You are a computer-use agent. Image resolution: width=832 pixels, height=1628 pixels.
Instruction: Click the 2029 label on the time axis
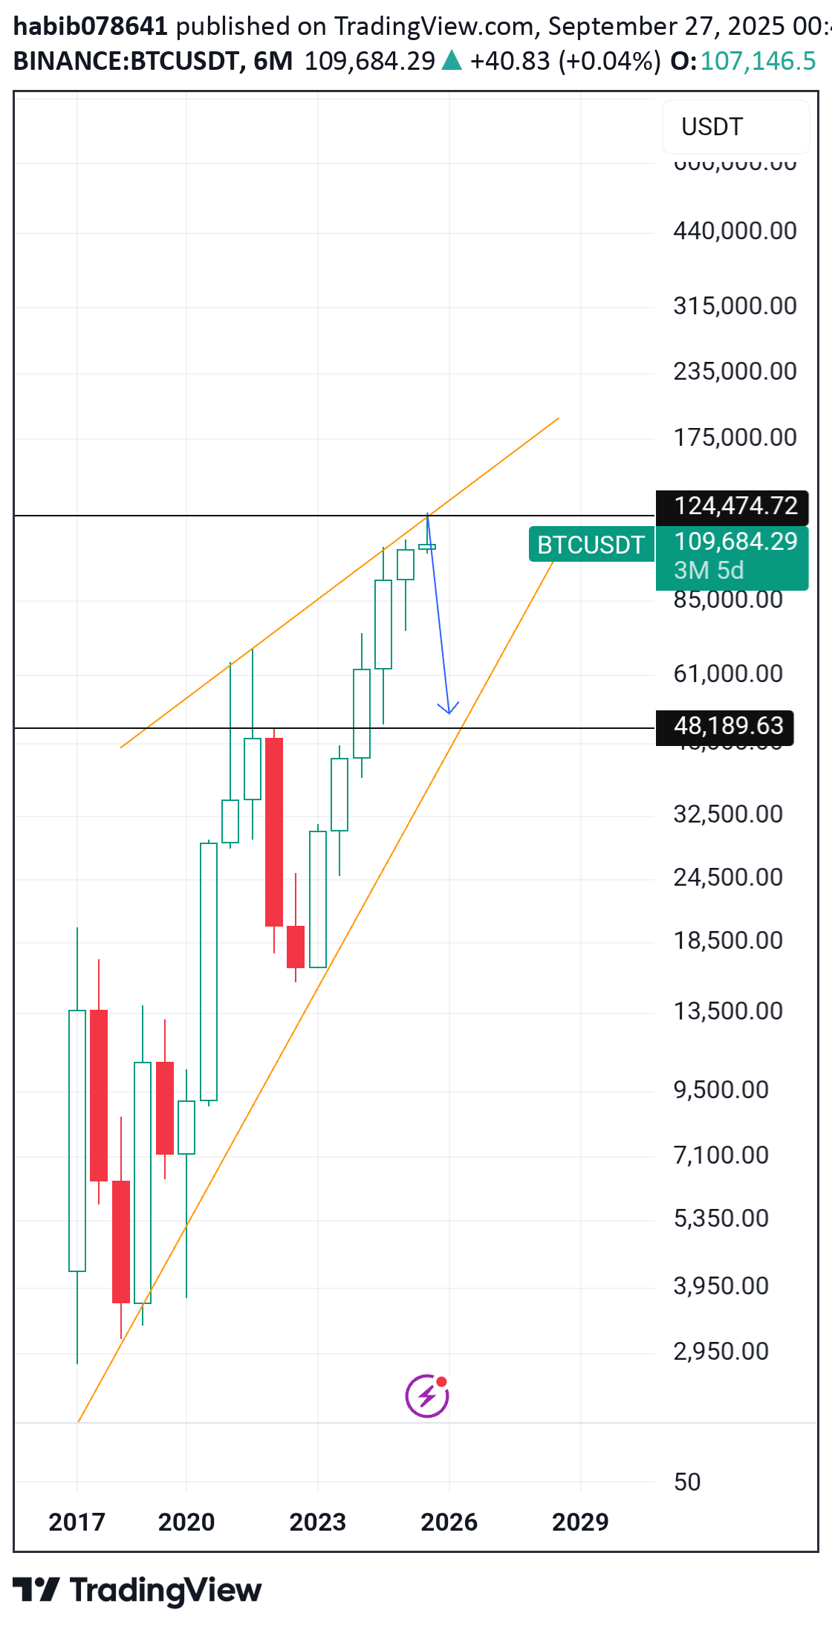(x=580, y=1522)
